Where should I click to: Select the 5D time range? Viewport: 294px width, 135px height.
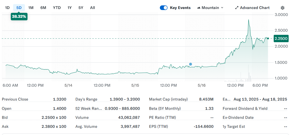point(19,8)
